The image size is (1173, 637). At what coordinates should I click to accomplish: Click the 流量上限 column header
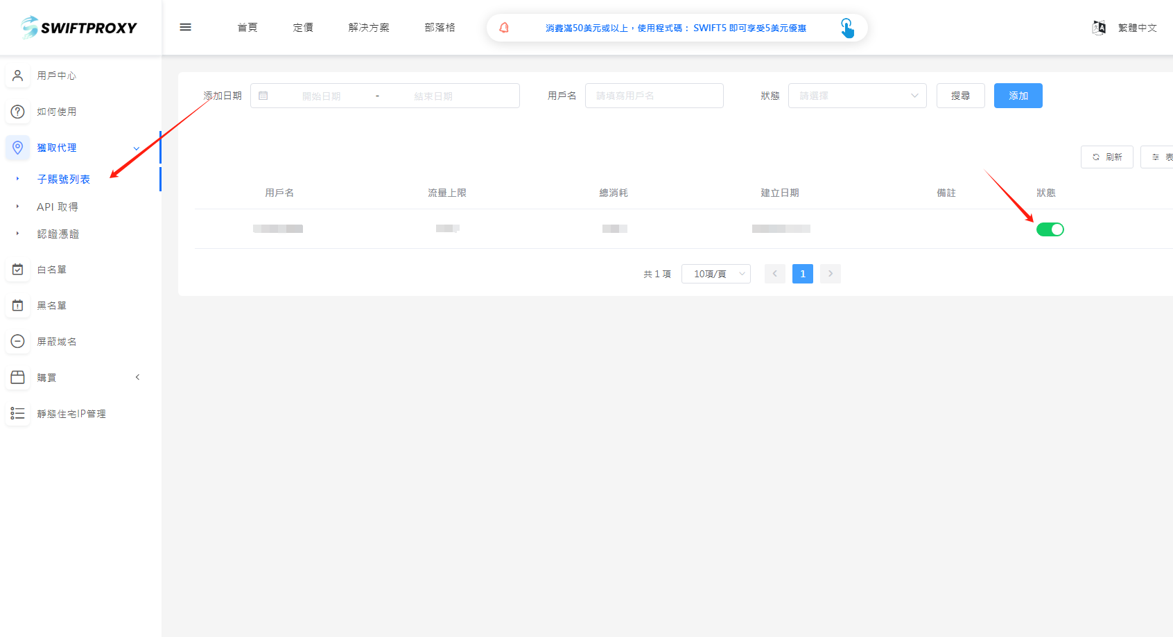tap(447, 193)
